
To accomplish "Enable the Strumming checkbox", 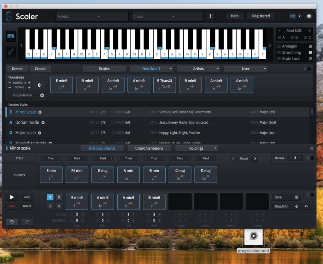I will click(279, 53).
